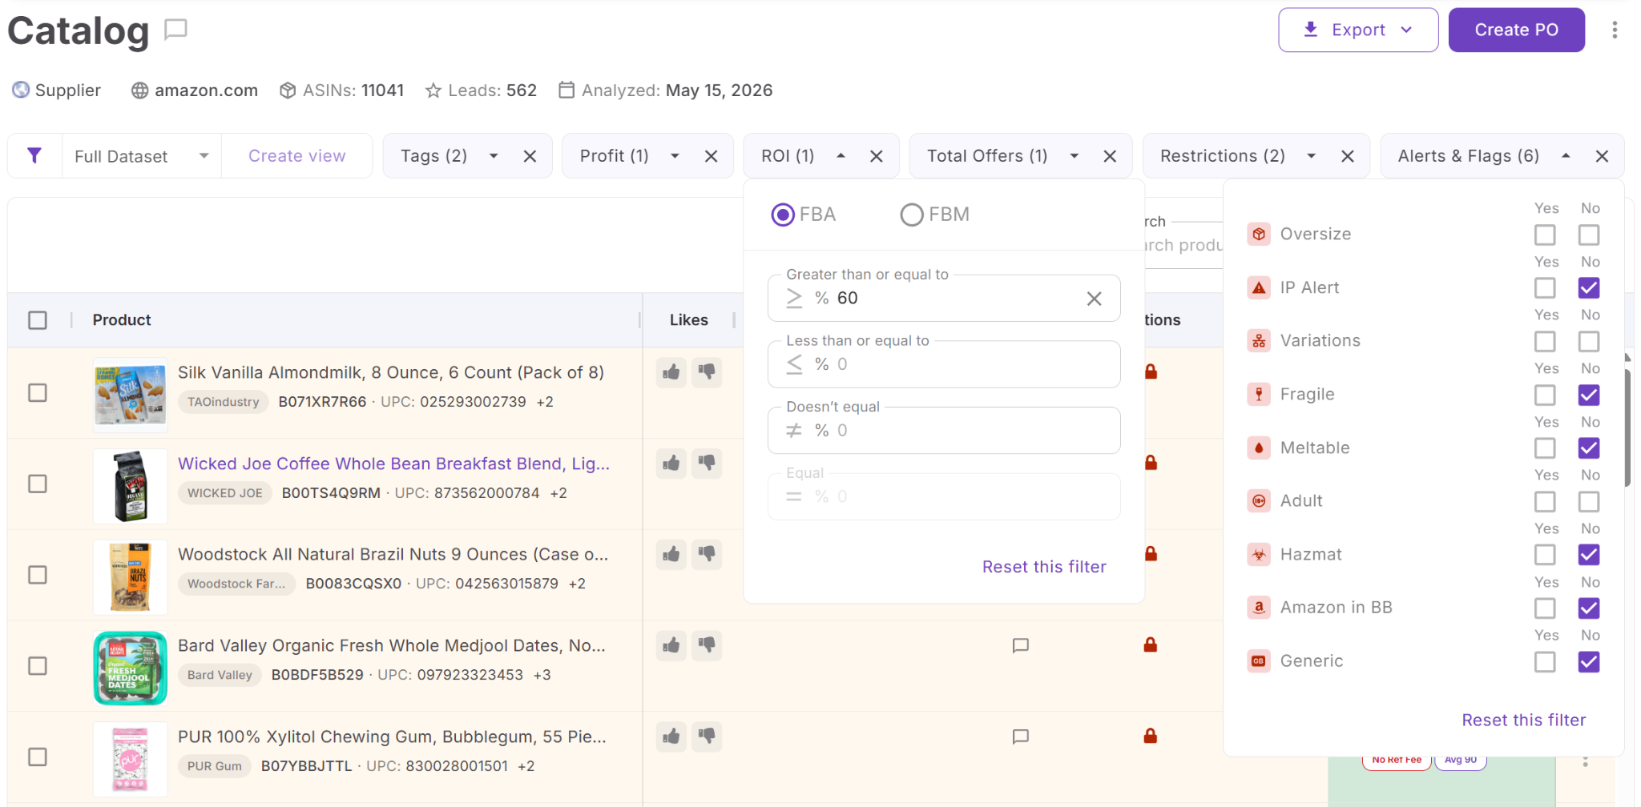Viewport: 1641px width, 807px height.
Task: Click the Oversize flag icon
Action: pyautogui.click(x=1259, y=234)
